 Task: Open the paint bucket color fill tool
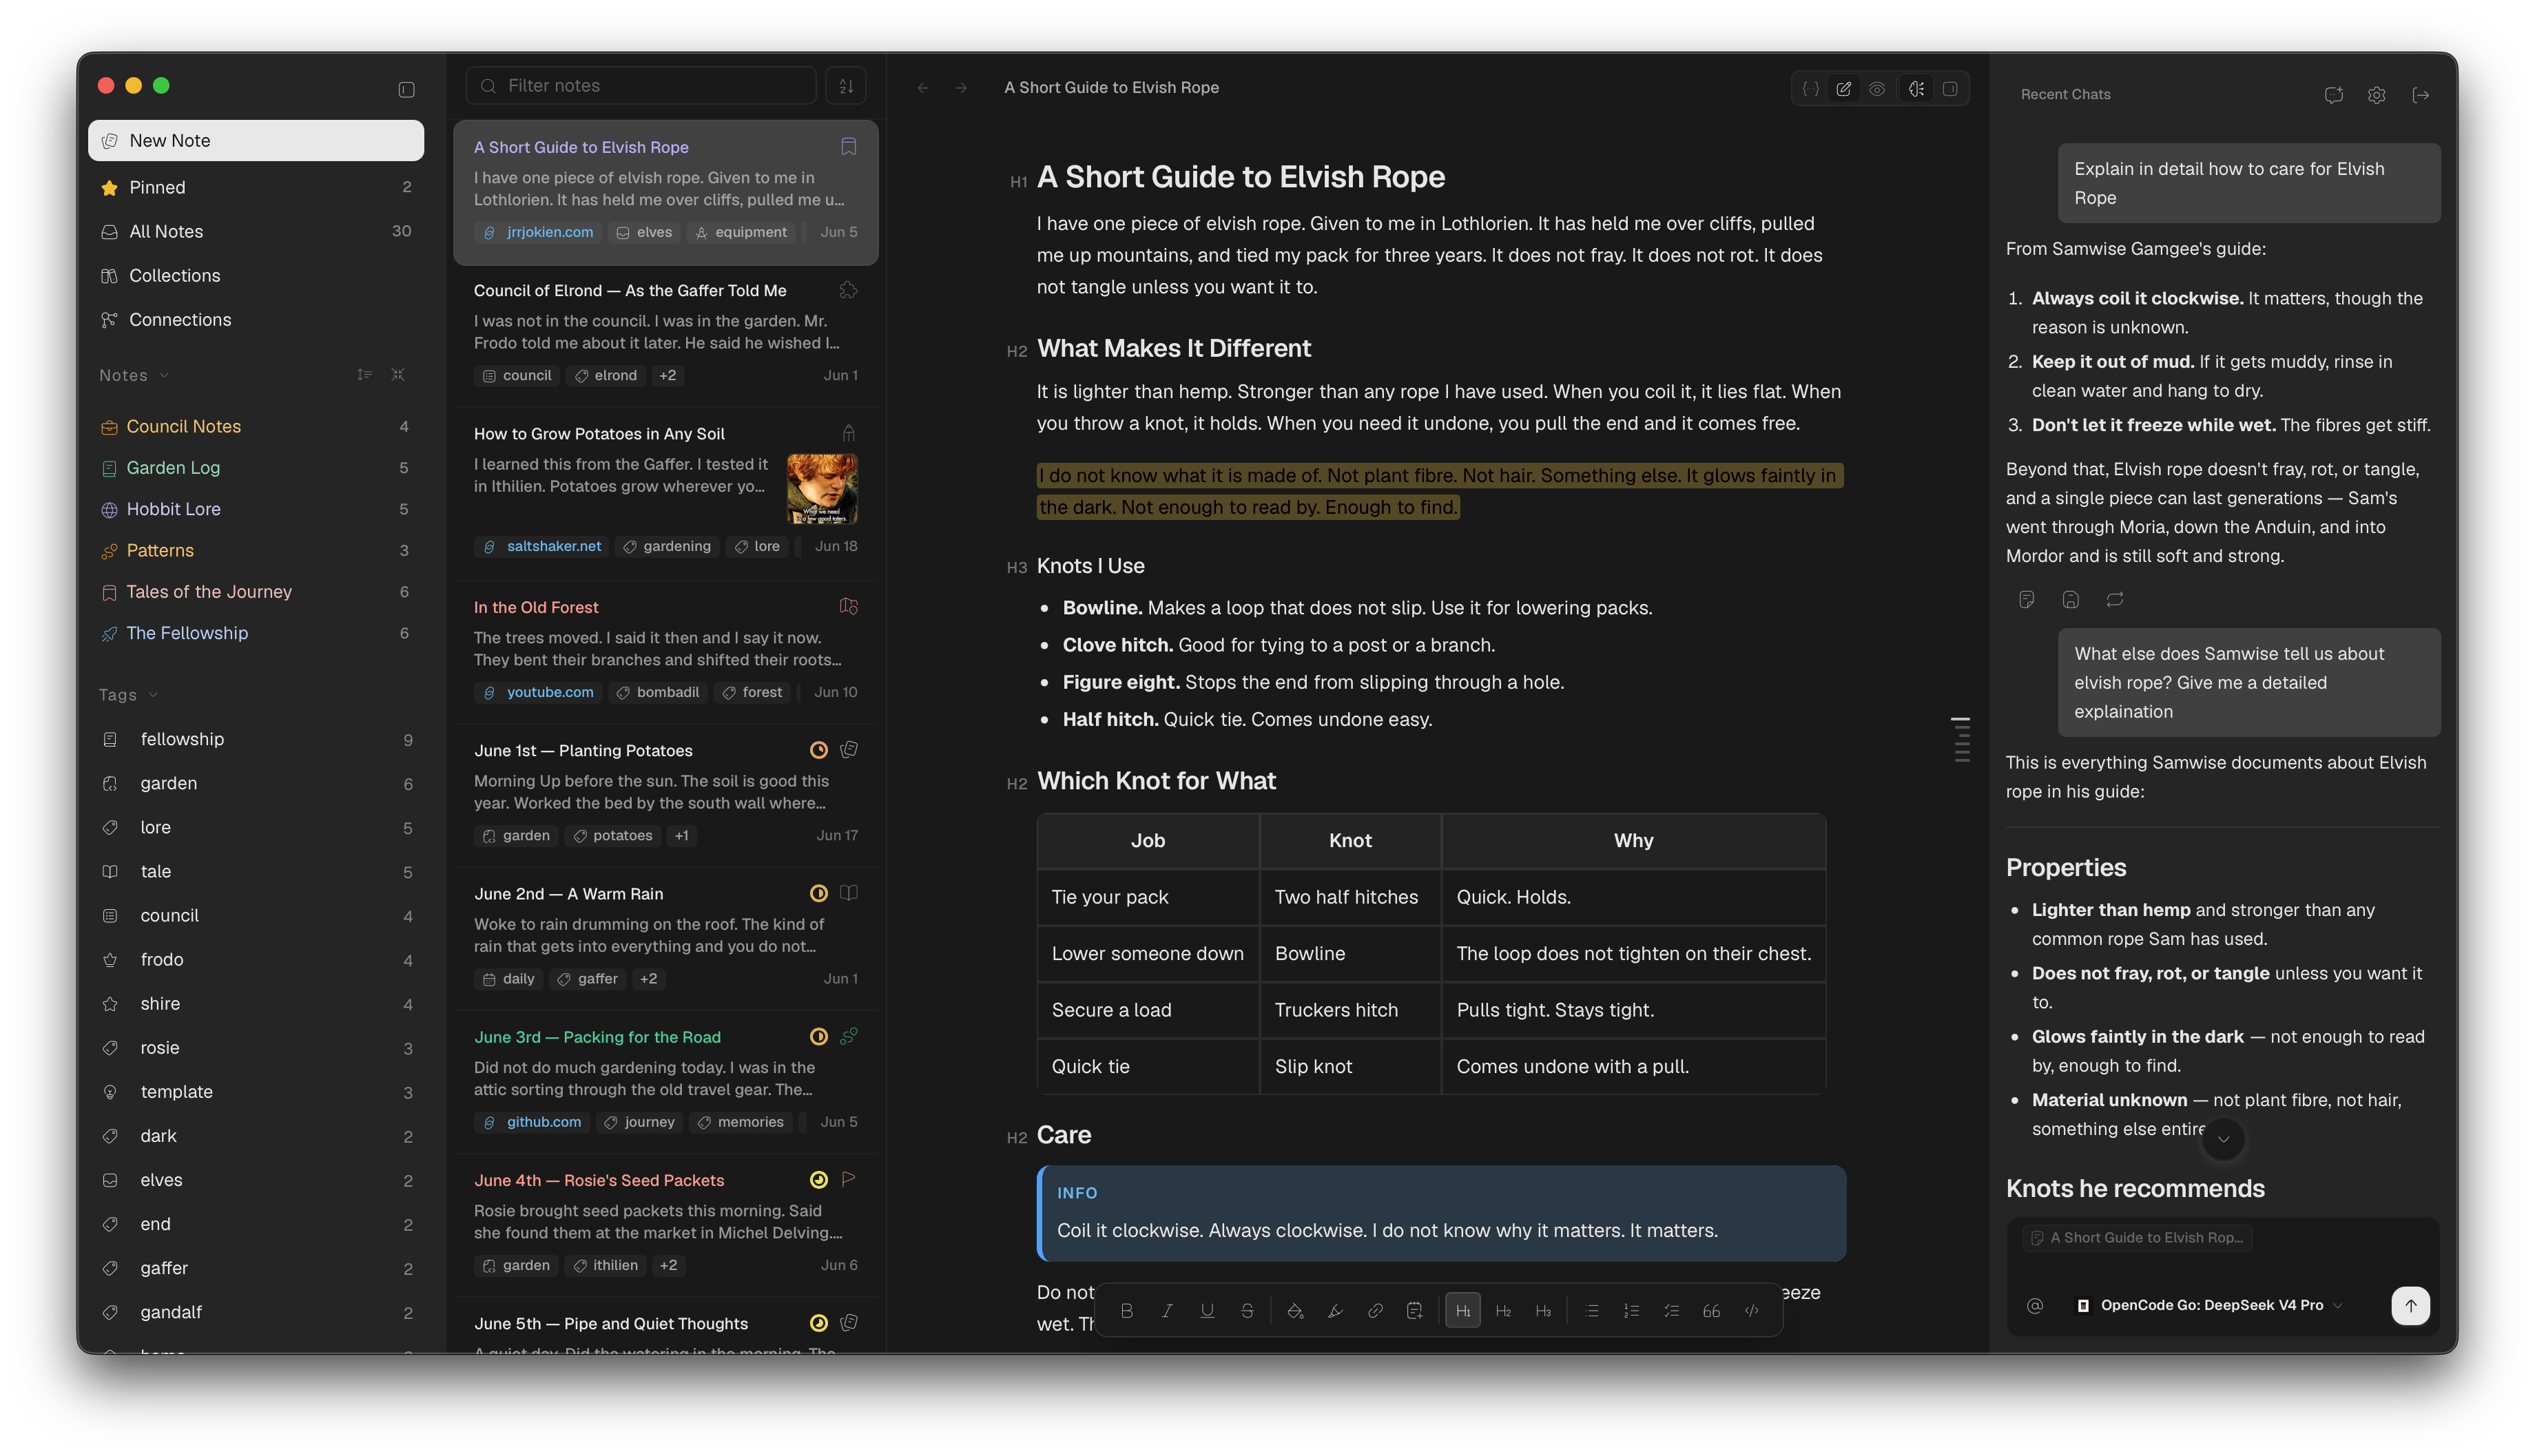(x=1295, y=1310)
